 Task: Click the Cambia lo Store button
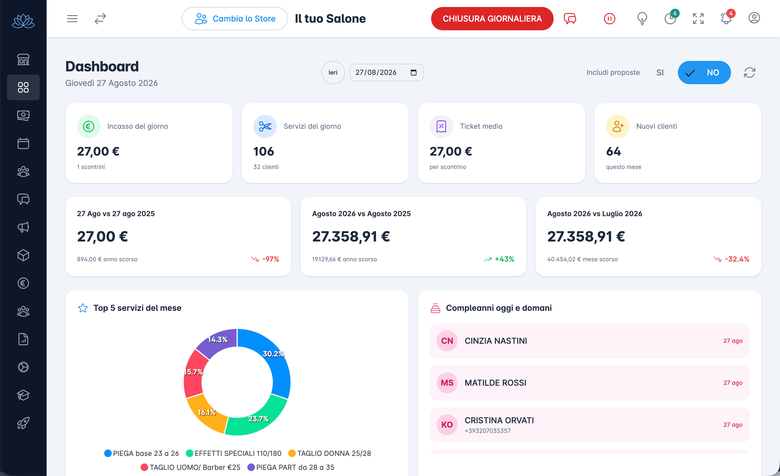(x=235, y=19)
